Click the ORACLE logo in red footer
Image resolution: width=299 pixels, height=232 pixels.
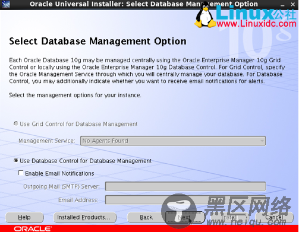(x=33, y=229)
